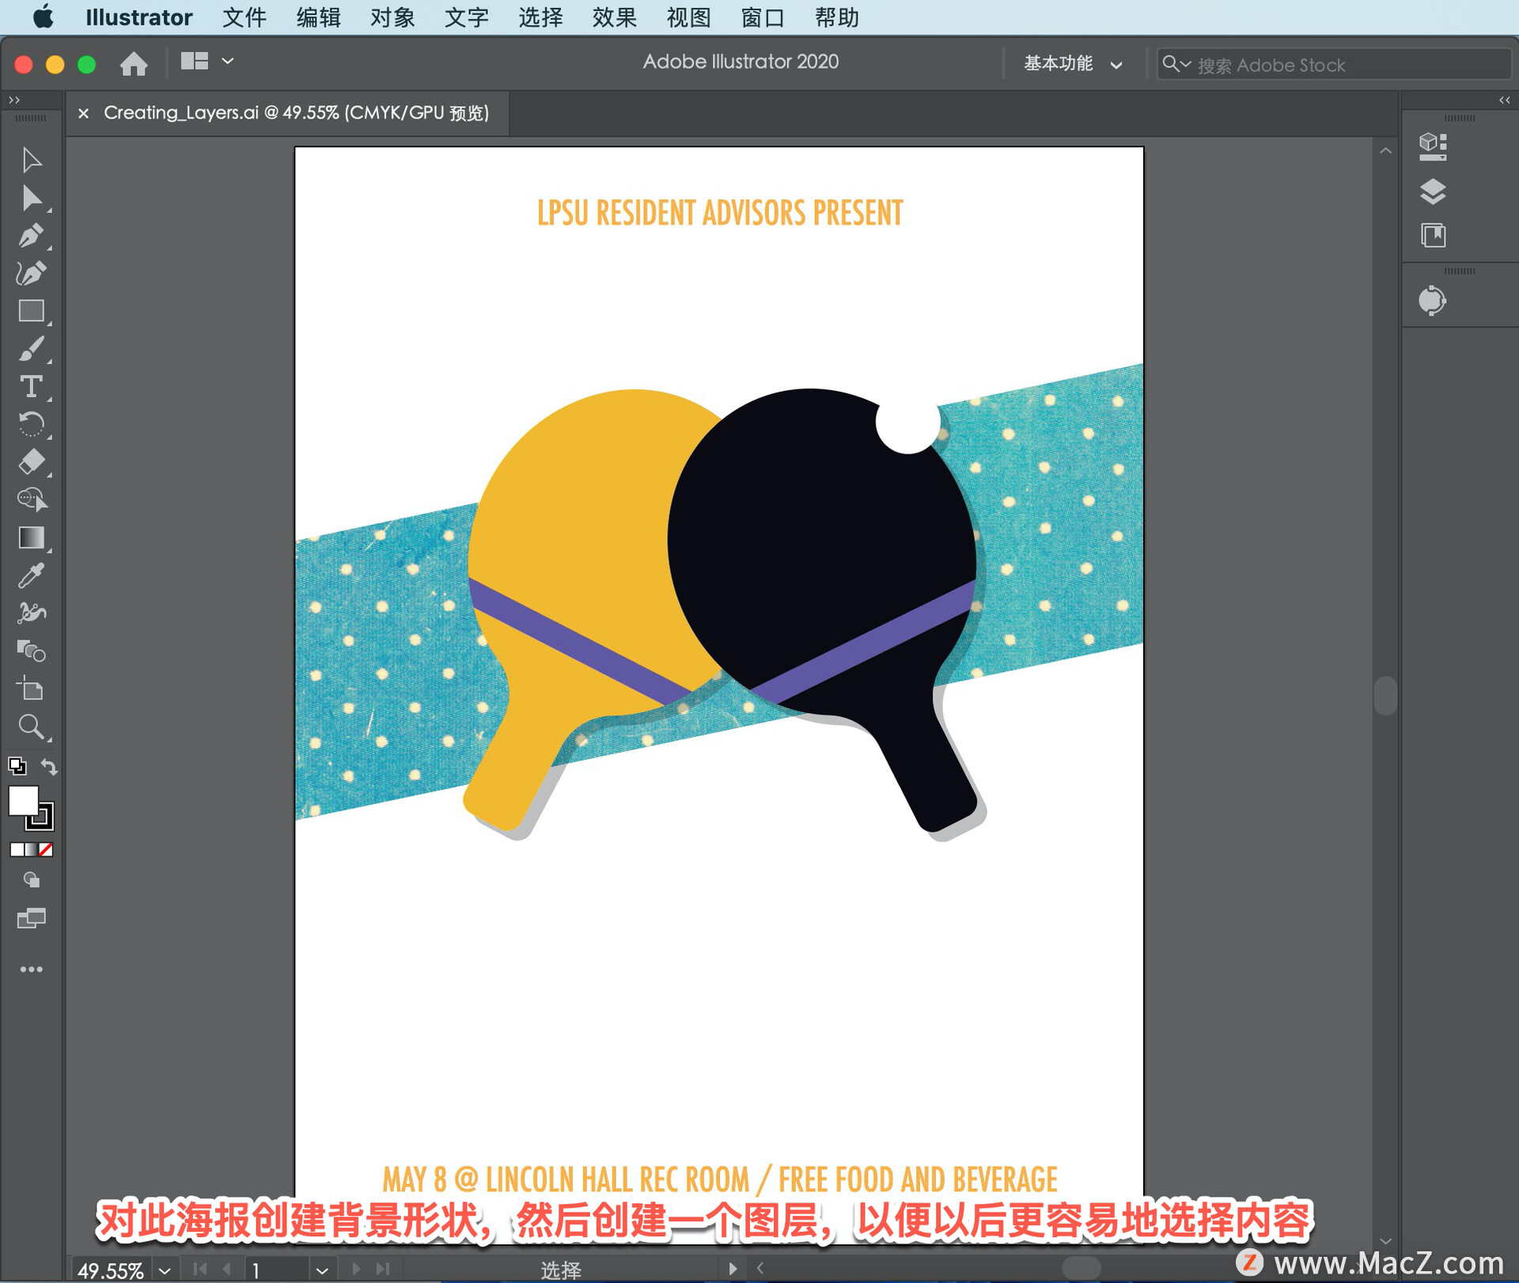The image size is (1519, 1283).
Task: Pick the Eyedropper tool
Action: pyautogui.click(x=32, y=575)
